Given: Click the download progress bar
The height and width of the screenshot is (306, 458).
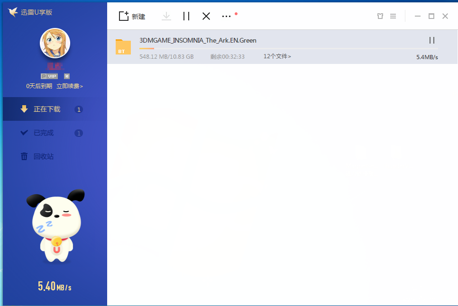Looking at the screenshot, I should [x=284, y=49].
